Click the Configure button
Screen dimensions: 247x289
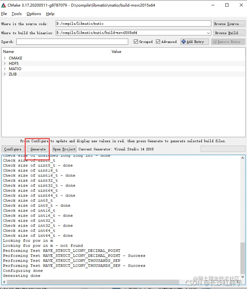click(13, 149)
